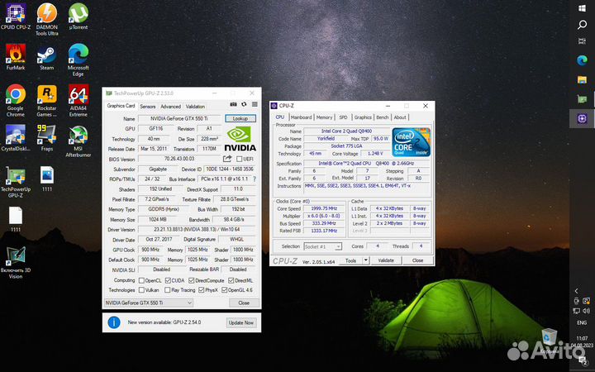Toggle the Ray Tracing checkbox
This screenshot has width=595, height=372.
pyautogui.click(x=167, y=290)
